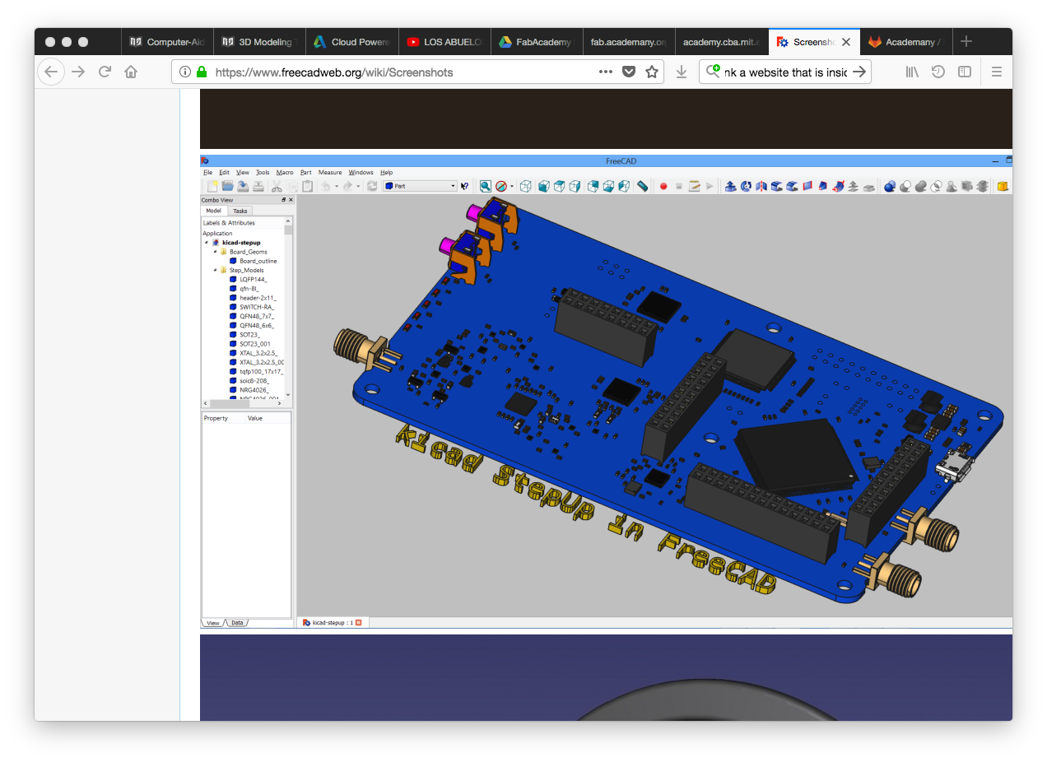1047x762 pixels.
Task: Reload the freecadweb page
Action: tap(105, 72)
